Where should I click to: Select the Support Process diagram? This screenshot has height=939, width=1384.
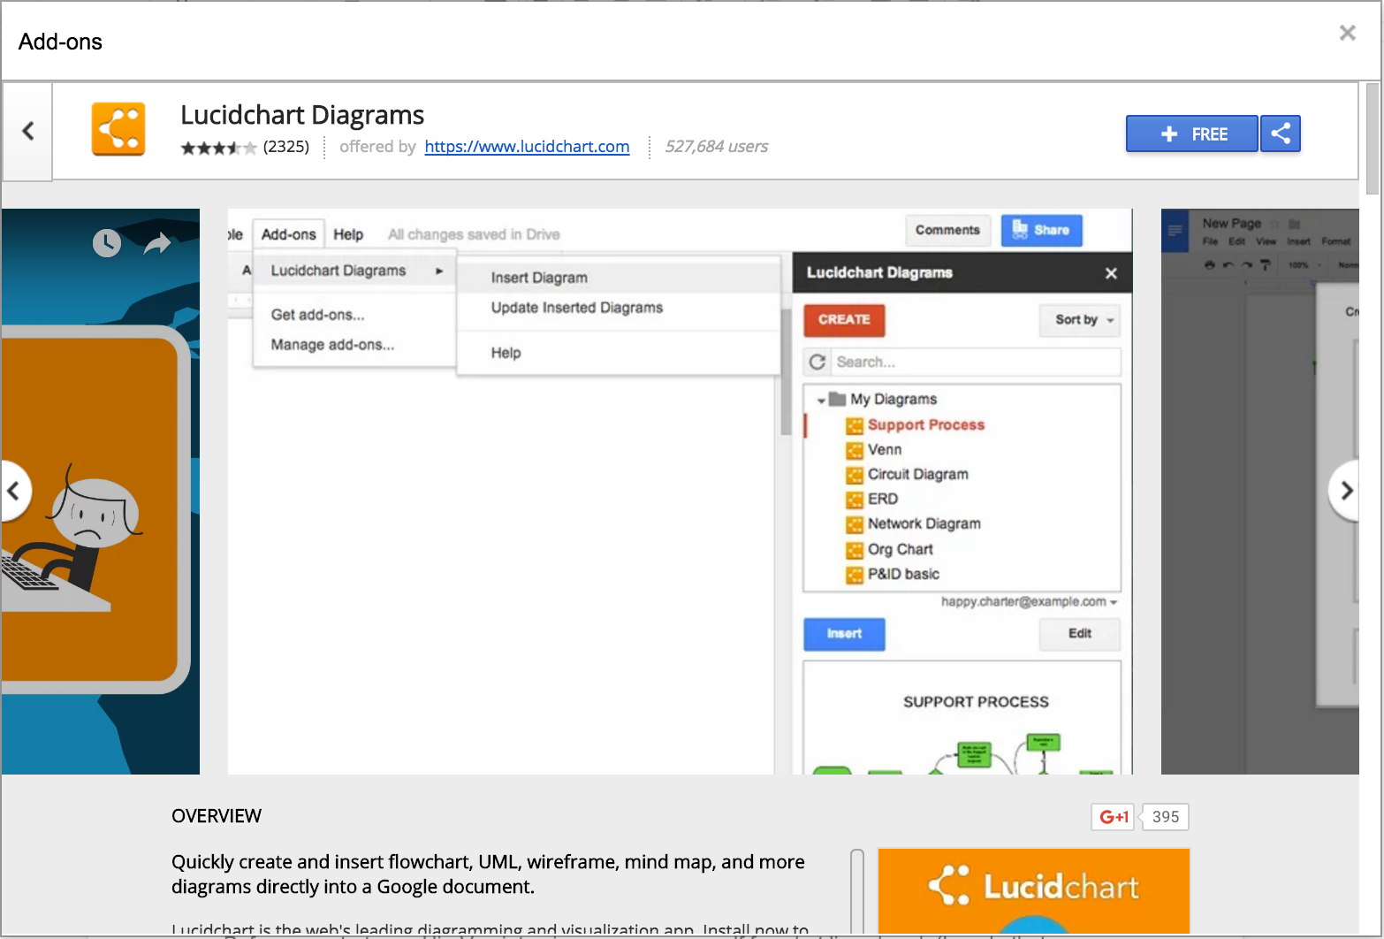[925, 424]
